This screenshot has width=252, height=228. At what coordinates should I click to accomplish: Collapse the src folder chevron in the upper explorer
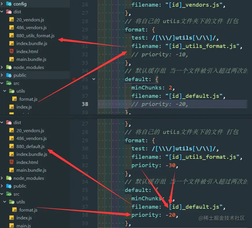(x=2, y=83)
